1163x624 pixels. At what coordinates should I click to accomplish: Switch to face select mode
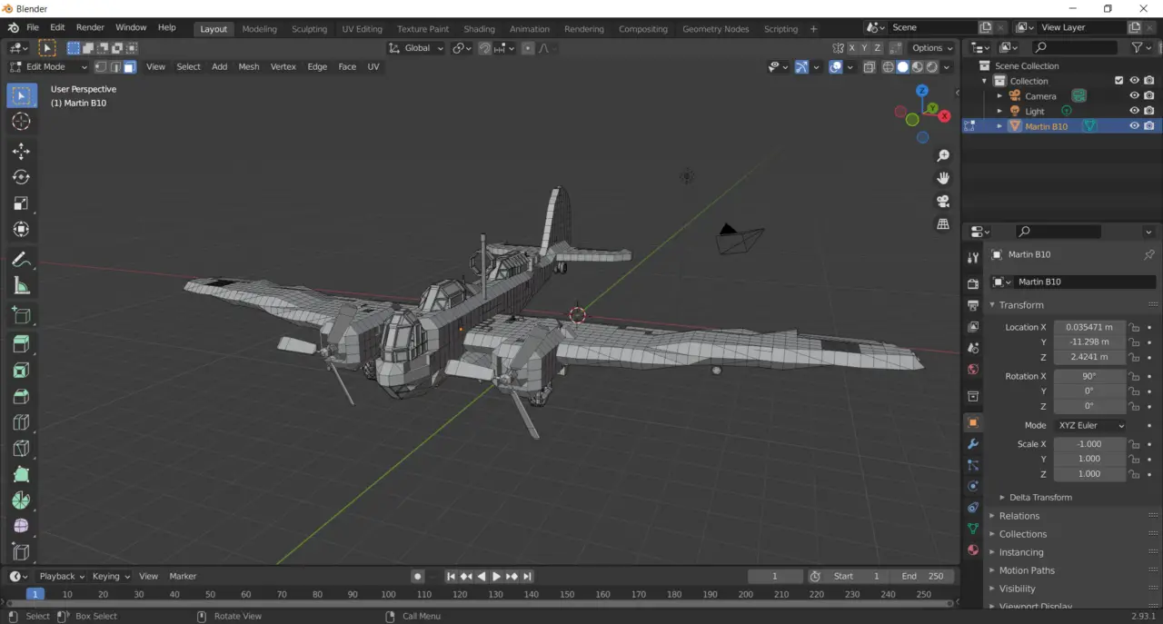point(130,66)
